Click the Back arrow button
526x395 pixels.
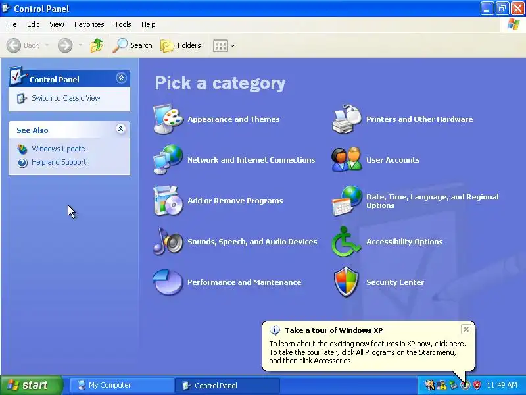point(23,45)
